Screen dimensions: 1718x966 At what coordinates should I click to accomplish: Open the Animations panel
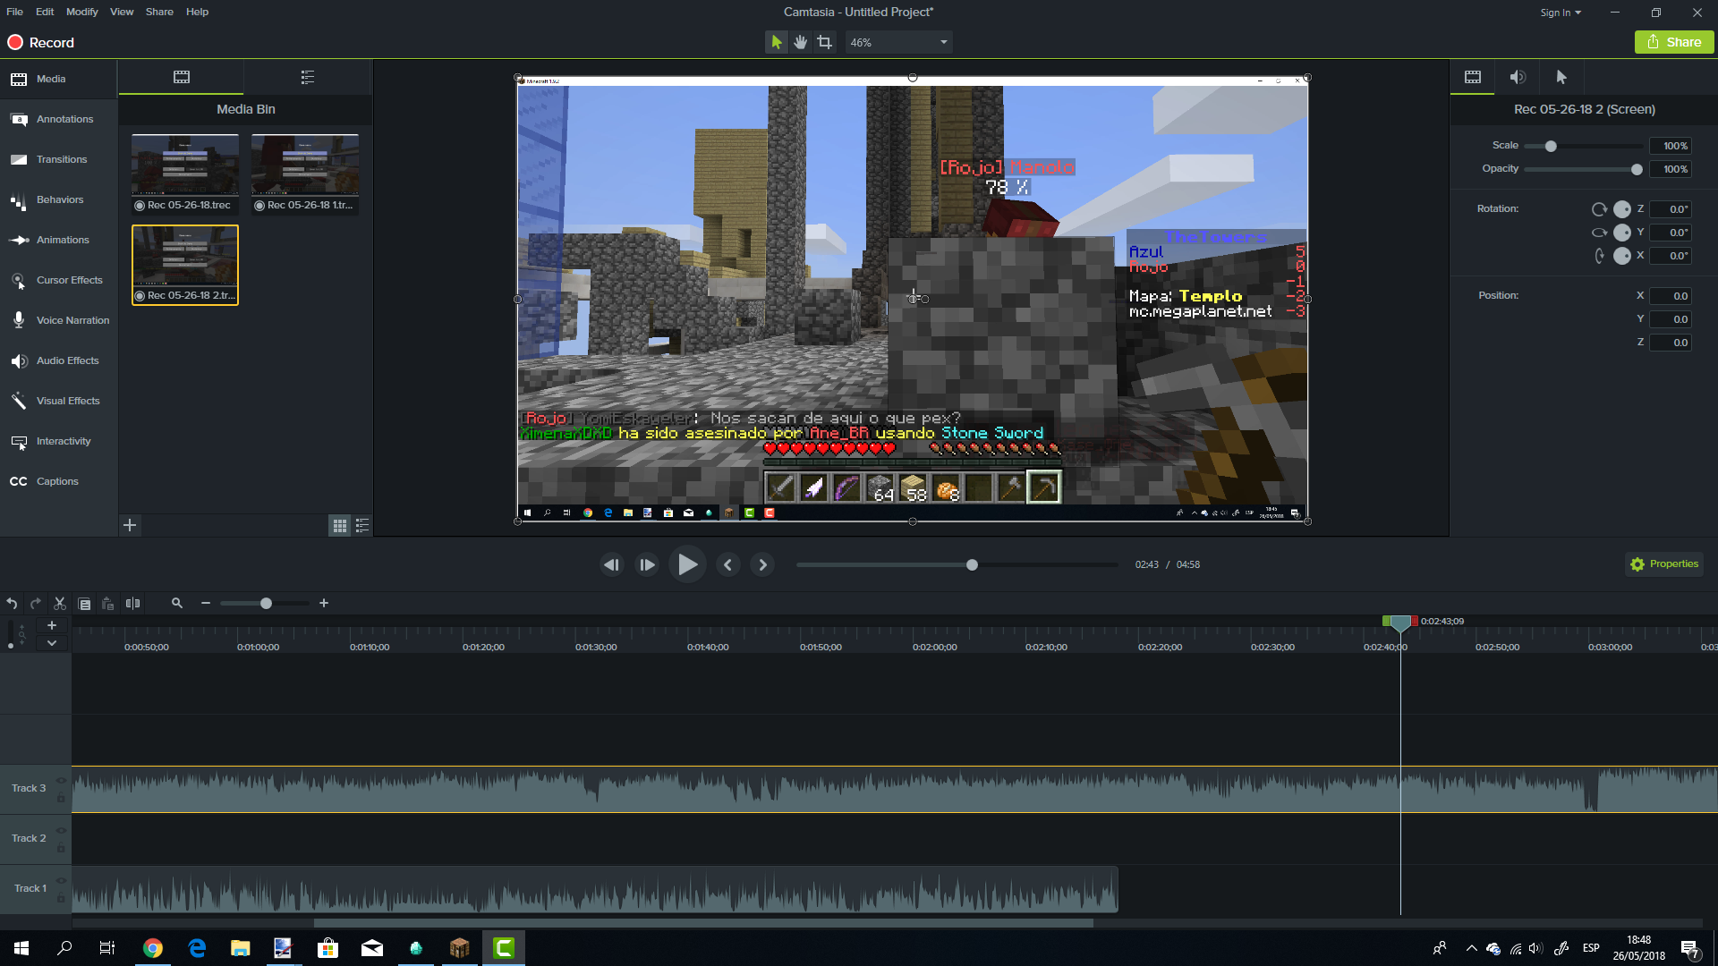pos(58,240)
